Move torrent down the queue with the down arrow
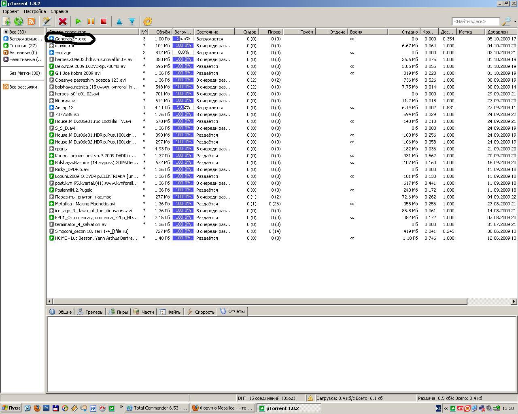This screenshot has height=414, width=518. [132, 21]
